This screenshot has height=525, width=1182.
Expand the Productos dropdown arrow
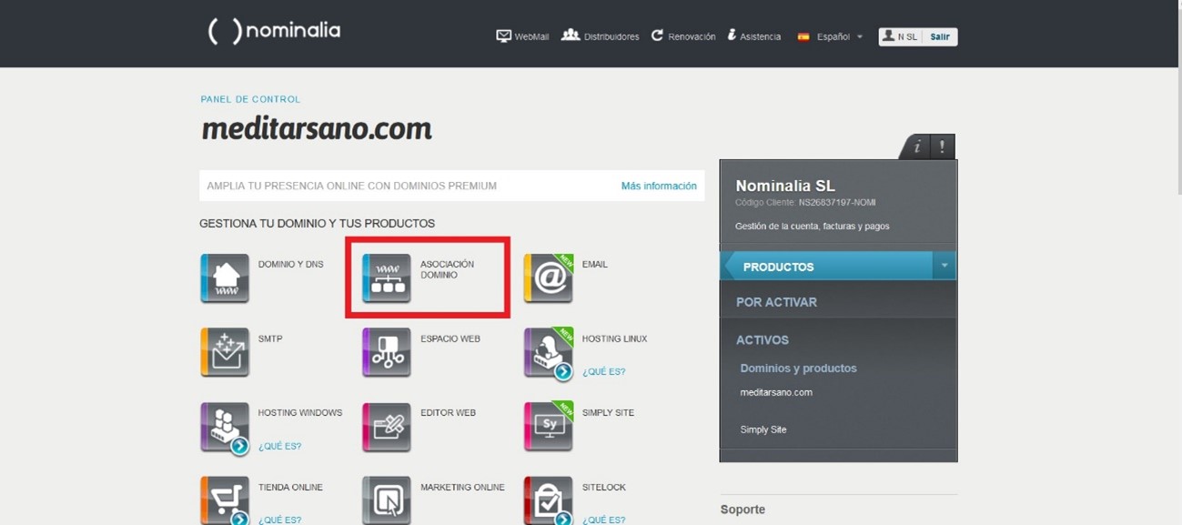pos(944,266)
